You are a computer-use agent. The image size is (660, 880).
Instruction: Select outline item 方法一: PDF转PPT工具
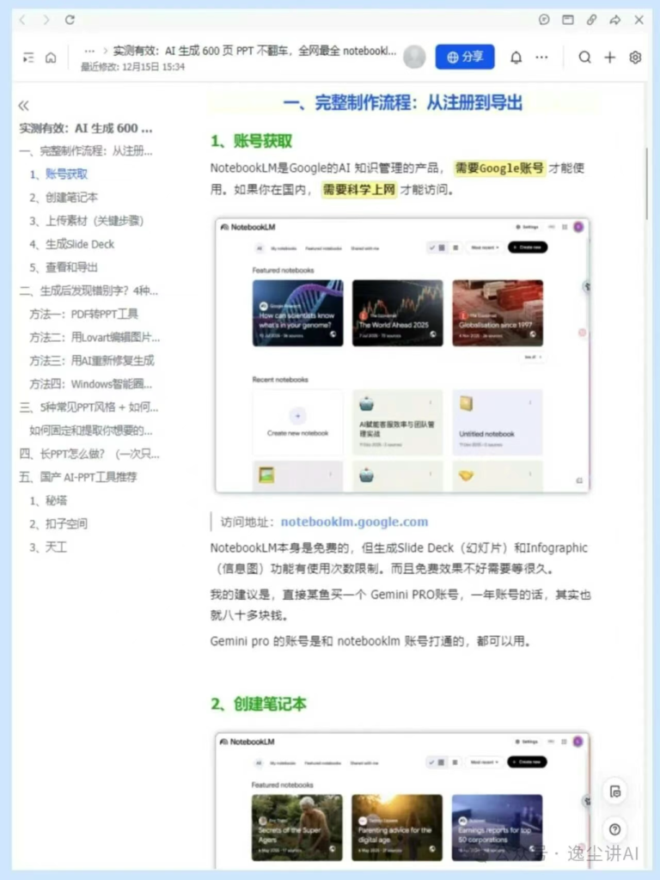(83, 314)
